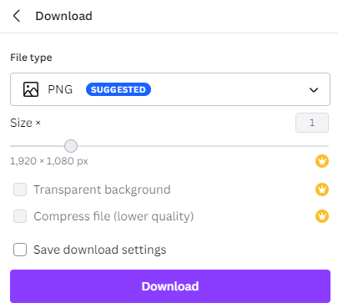Click the crown icon beside Compress file
This screenshot has width=338, height=308.
[x=322, y=216]
